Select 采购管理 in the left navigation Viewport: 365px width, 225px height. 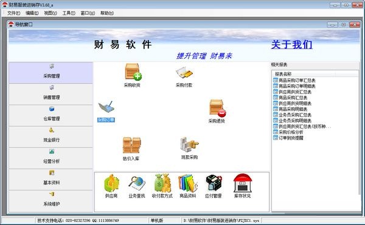coord(51,73)
